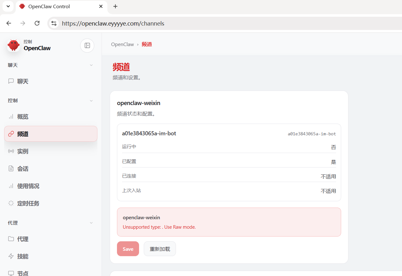402x276 pixels.
Task: Click OpenClaw breadcrumb link
Action: (122, 44)
